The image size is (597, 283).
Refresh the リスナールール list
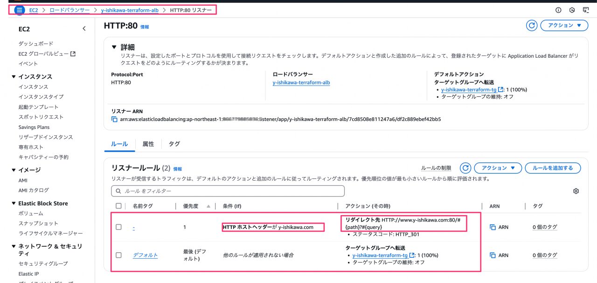click(465, 168)
